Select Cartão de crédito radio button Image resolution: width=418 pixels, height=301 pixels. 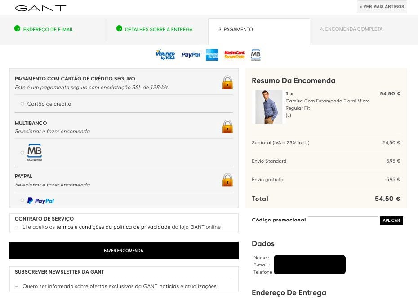point(22,104)
